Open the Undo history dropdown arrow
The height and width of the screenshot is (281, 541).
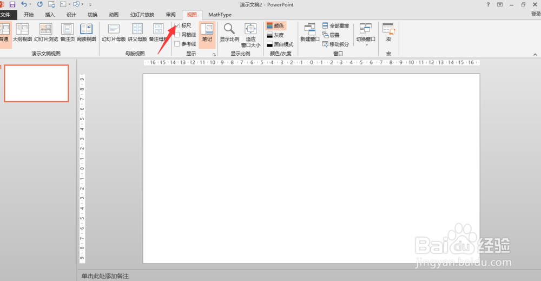pos(30,4)
